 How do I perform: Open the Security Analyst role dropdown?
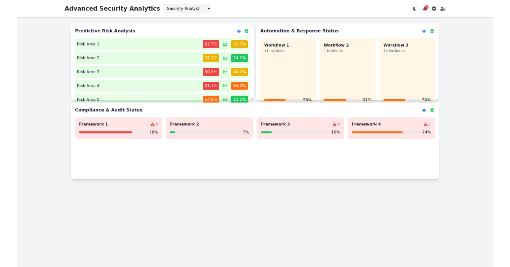pos(187,8)
